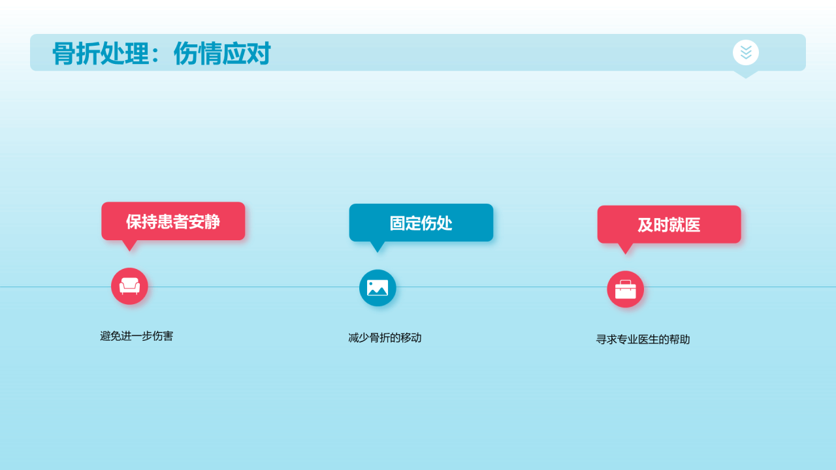Click the 及时就医 callout label
Screen dimensions: 836x470
click(669, 225)
